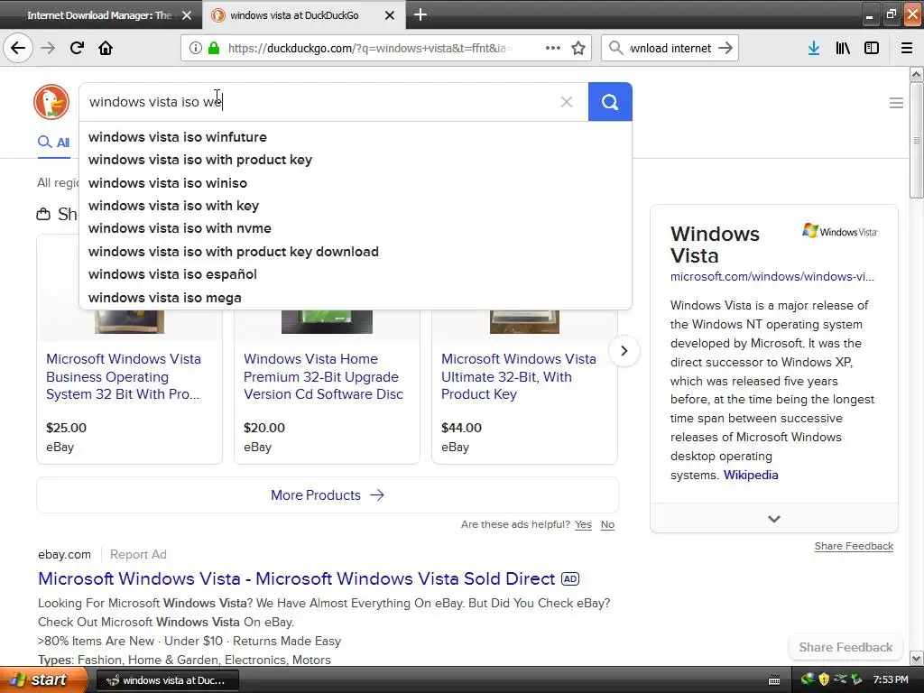Click the magnifier in Firefox search box

tap(615, 48)
